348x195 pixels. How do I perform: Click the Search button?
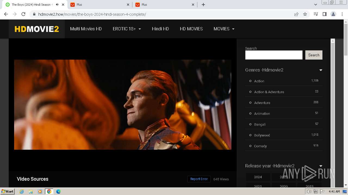pos(314,55)
